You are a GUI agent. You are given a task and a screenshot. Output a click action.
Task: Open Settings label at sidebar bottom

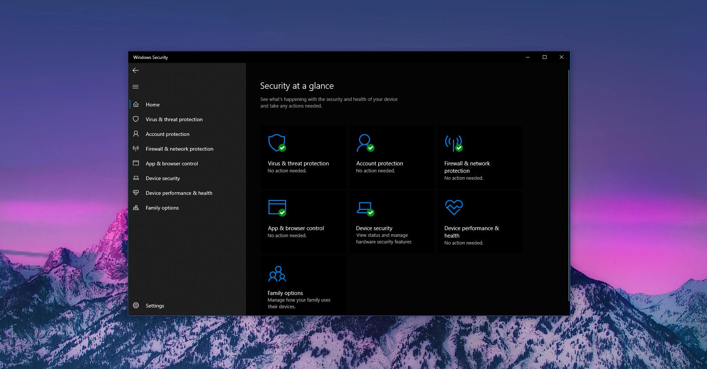[x=155, y=306]
